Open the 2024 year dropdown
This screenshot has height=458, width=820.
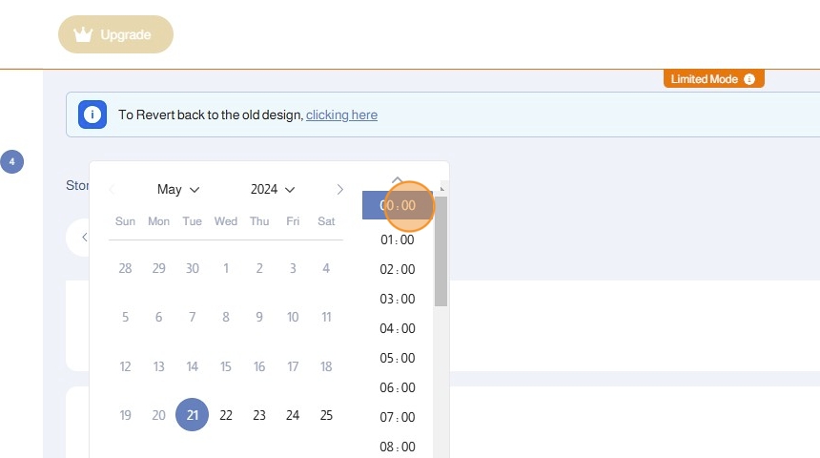tap(273, 189)
